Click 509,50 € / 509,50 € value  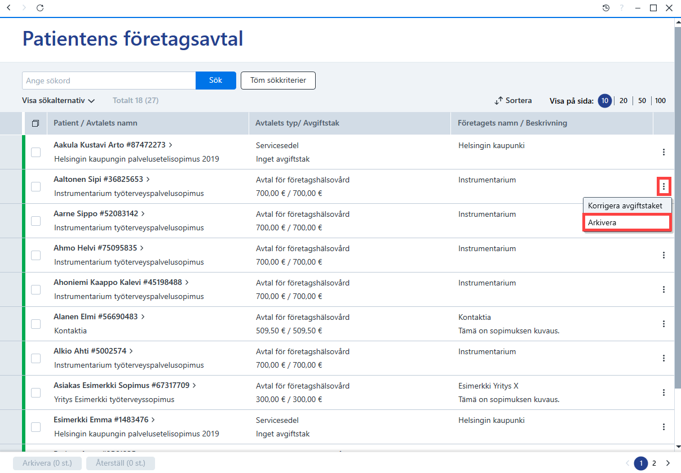[289, 331]
